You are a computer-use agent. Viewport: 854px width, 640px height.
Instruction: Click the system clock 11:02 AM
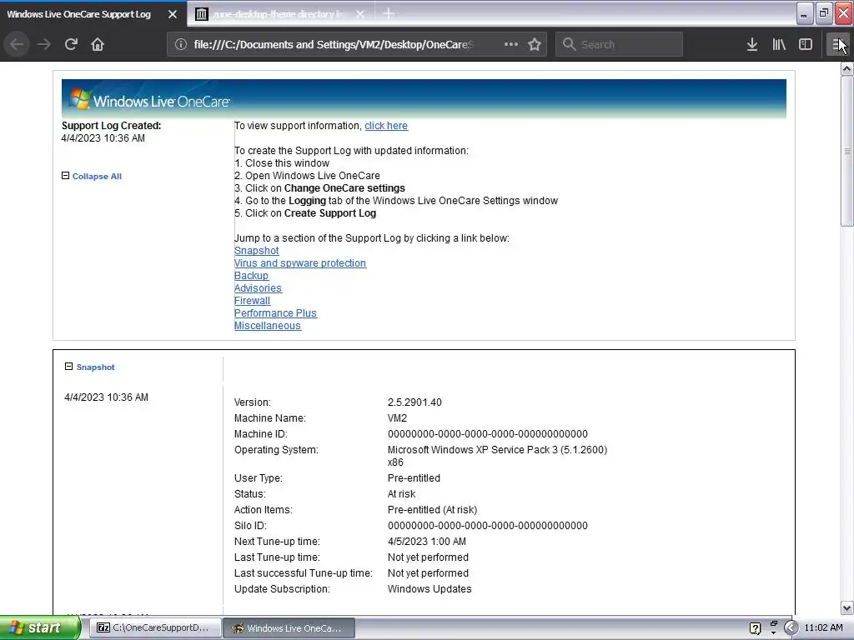click(823, 628)
